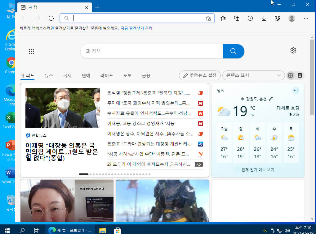Select the 국제 tab
The height and width of the screenshot is (234, 316).
tap(67, 76)
